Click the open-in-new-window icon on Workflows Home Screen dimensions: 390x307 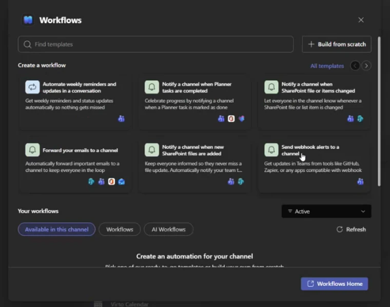click(x=310, y=283)
